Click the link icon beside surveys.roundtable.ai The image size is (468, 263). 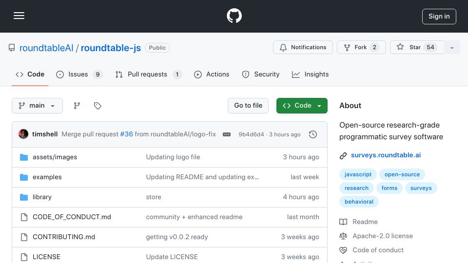[x=343, y=156]
